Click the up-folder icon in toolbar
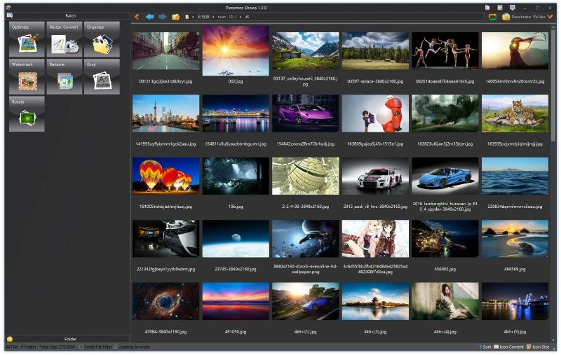Screen dimensions: 561x355 click(x=176, y=17)
